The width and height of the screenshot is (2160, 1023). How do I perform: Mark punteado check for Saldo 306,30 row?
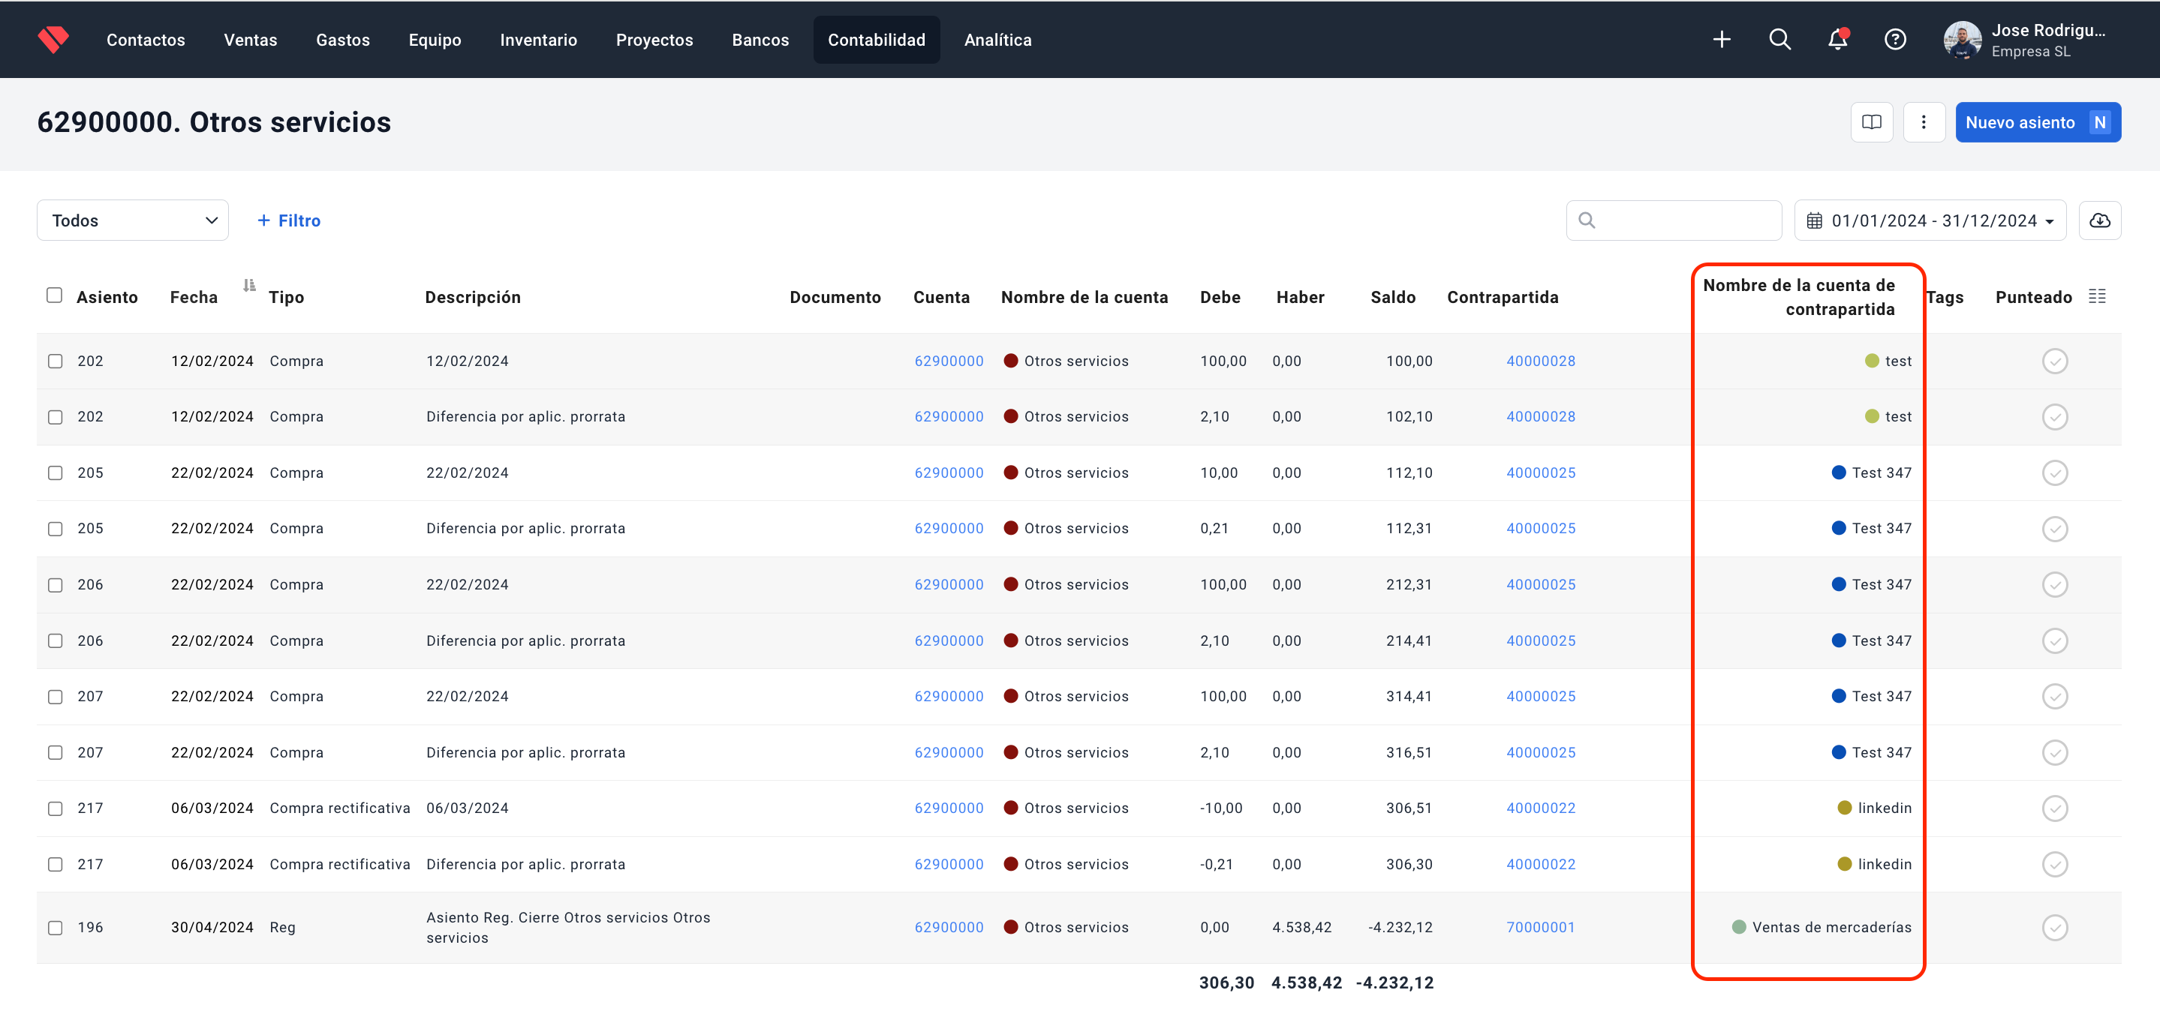point(2054,865)
